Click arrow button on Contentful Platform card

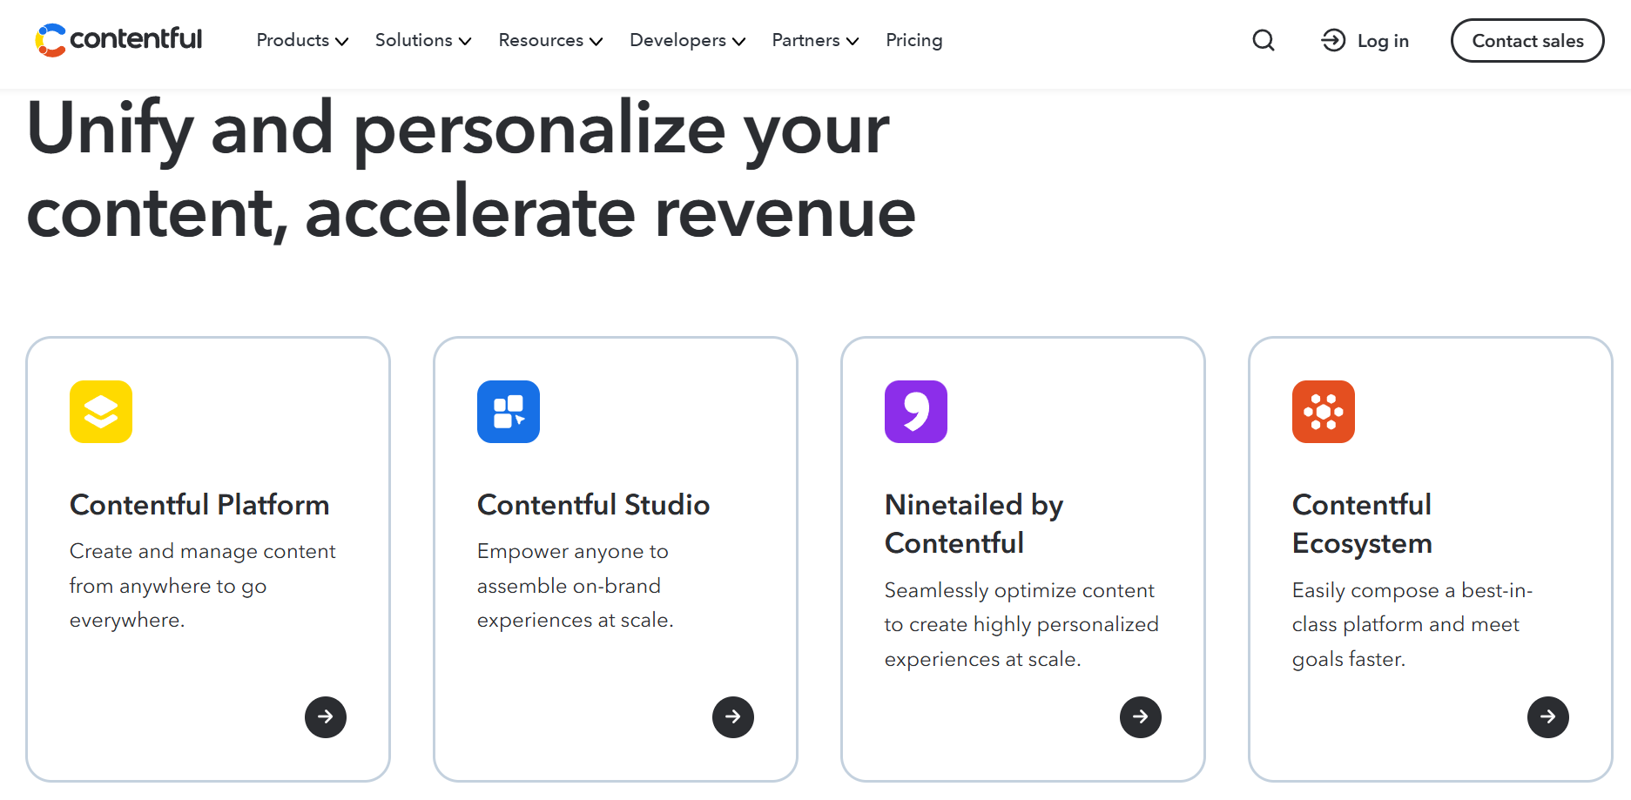click(x=326, y=717)
